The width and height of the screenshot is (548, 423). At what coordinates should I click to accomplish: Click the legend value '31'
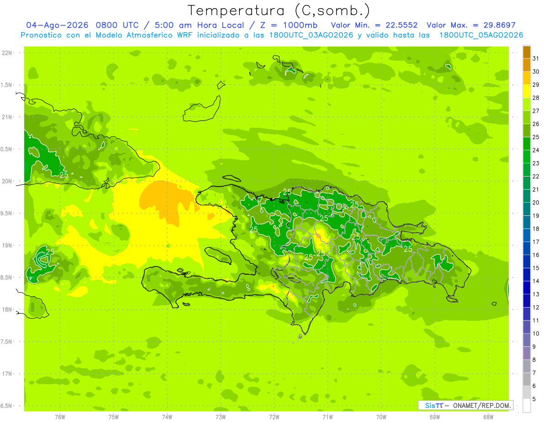pyautogui.click(x=536, y=58)
